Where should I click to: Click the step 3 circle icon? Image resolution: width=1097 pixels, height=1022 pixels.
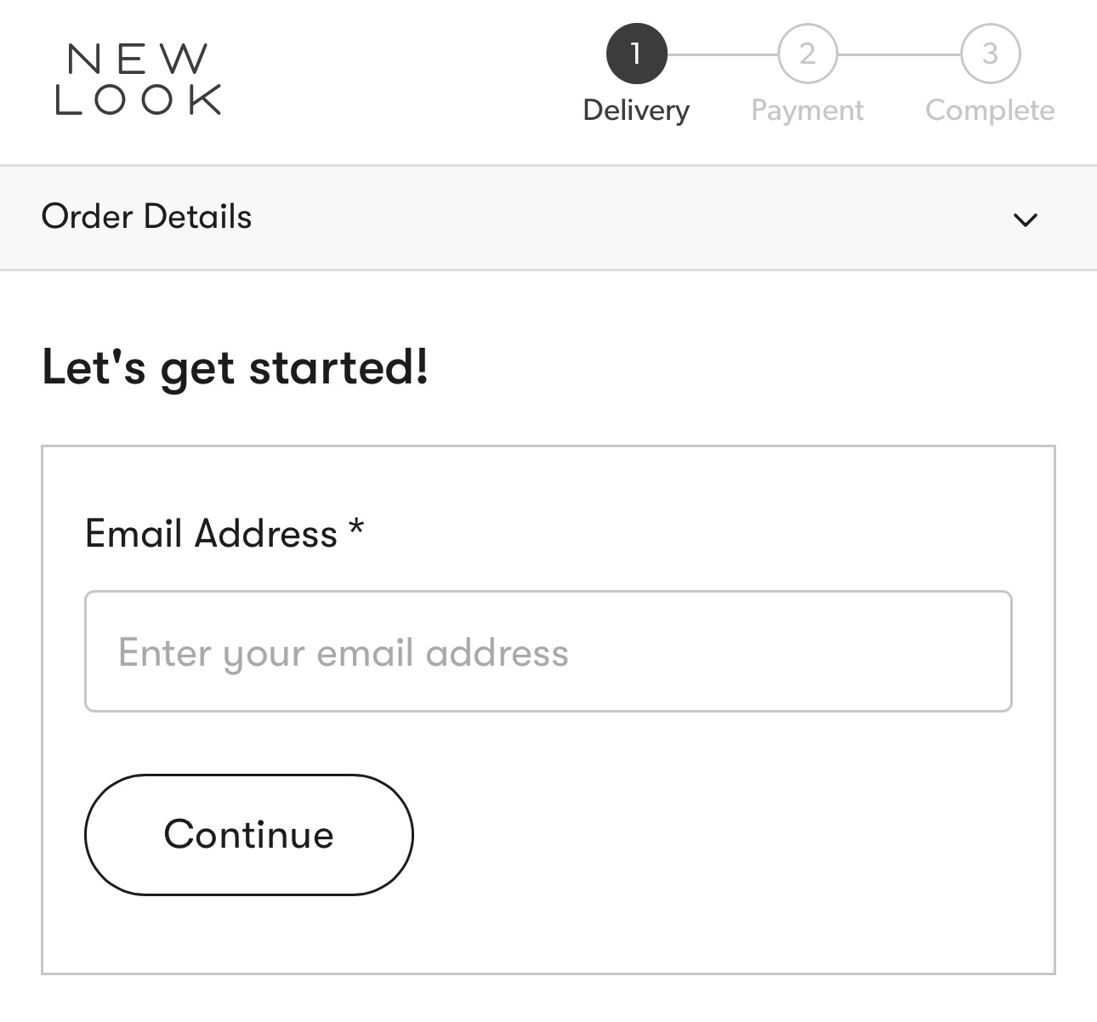pos(990,54)
